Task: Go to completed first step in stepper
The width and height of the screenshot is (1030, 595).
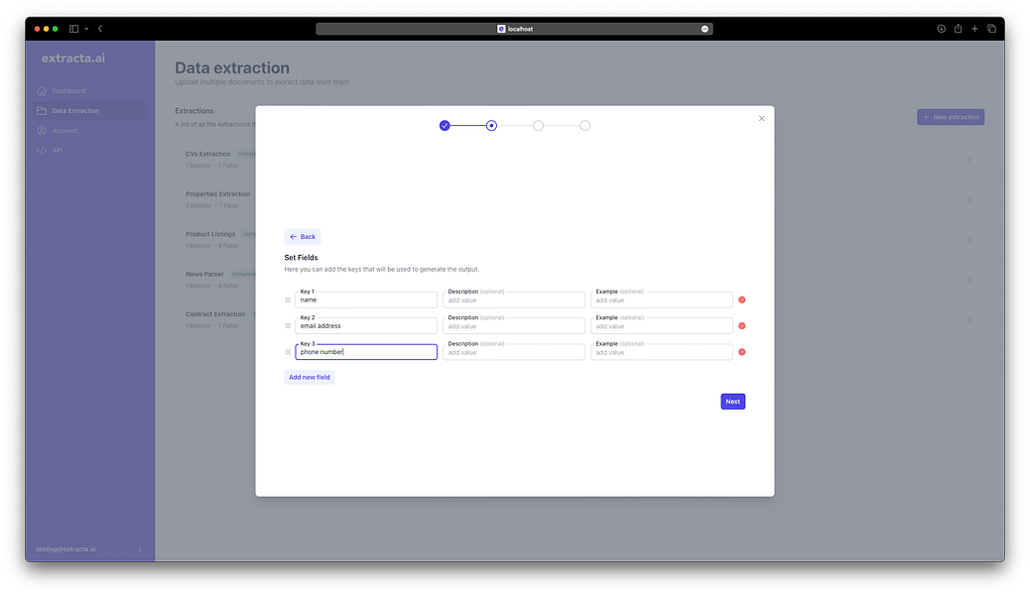Action: point(445,125)
